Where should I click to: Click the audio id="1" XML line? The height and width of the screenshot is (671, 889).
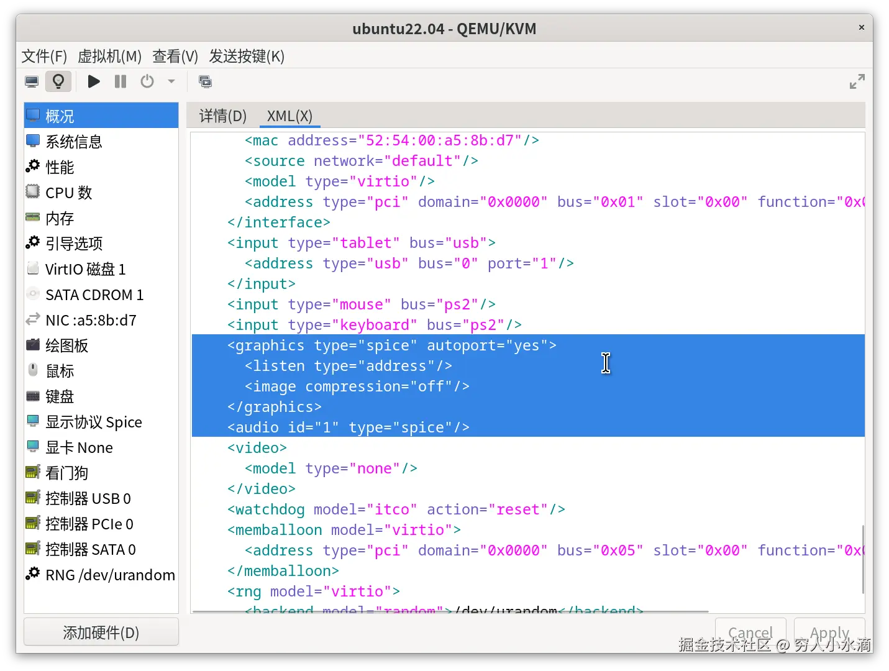(x=348, y=427)
